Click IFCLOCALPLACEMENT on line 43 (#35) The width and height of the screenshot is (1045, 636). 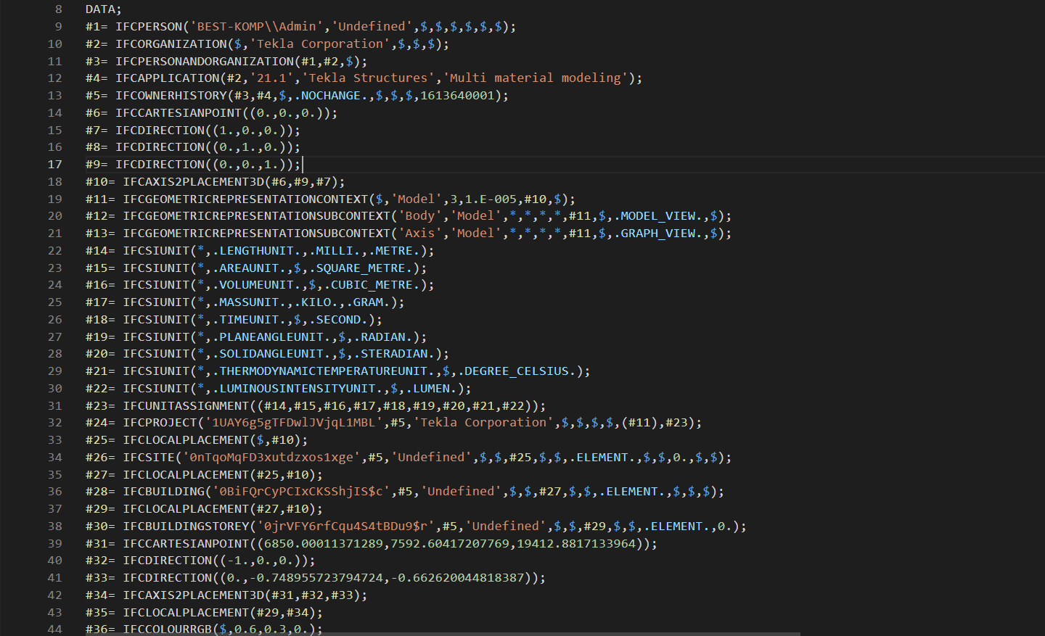click(186, 613)
